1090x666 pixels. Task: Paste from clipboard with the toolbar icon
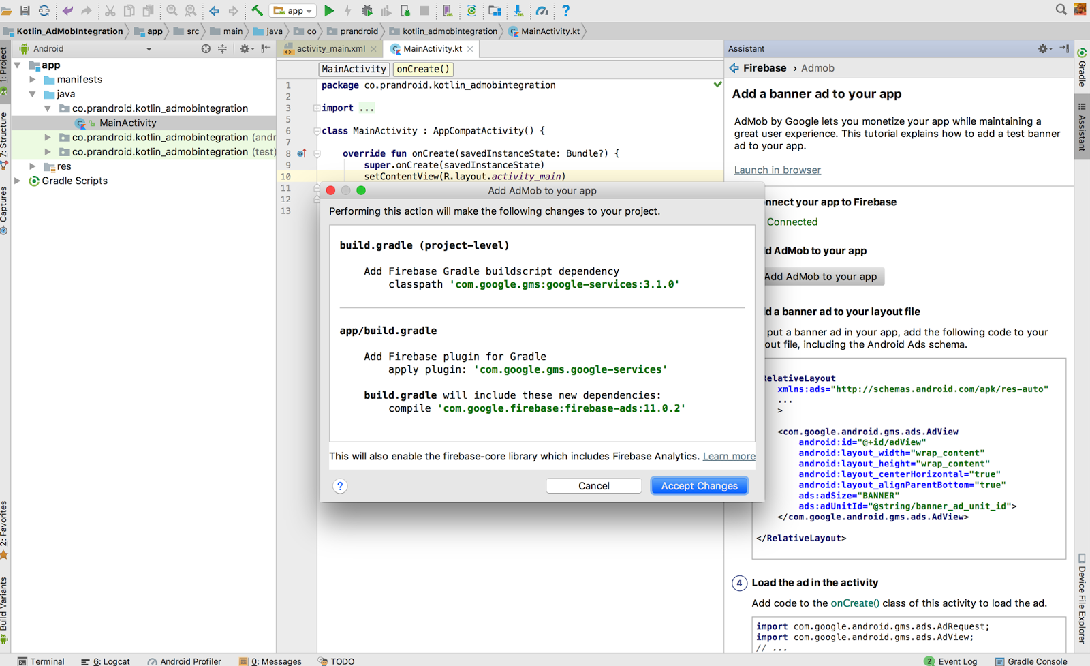[148, 10]
